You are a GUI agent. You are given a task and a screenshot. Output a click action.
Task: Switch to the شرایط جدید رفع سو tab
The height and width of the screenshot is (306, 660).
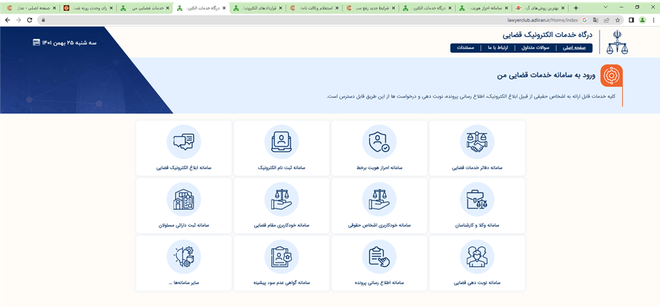[x=371, y=8]
